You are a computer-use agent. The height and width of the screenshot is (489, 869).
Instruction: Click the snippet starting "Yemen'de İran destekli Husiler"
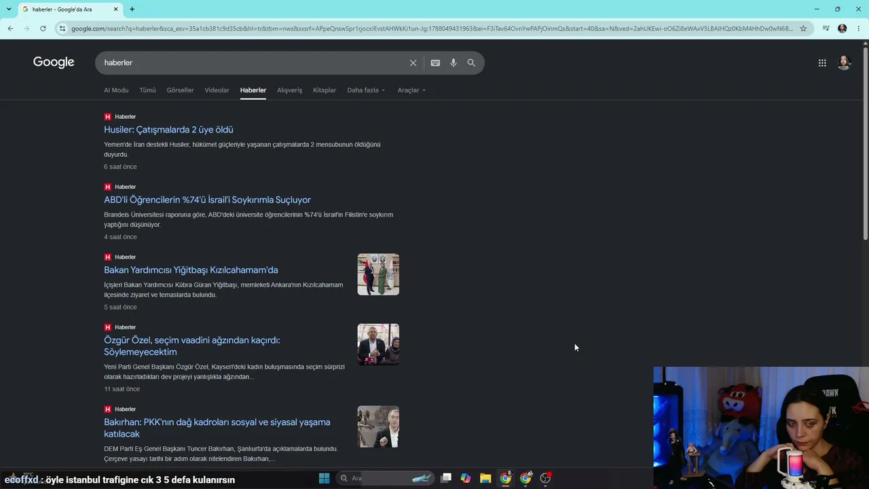click(x=242, y=149)
